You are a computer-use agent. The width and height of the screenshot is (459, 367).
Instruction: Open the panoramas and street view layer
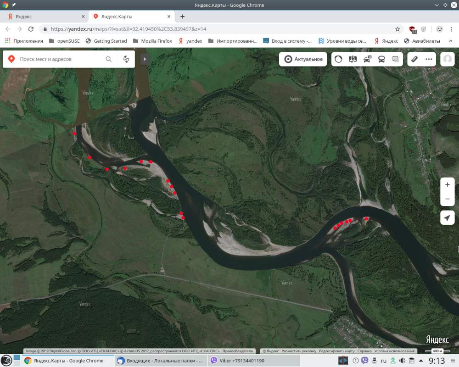[353, 59]
